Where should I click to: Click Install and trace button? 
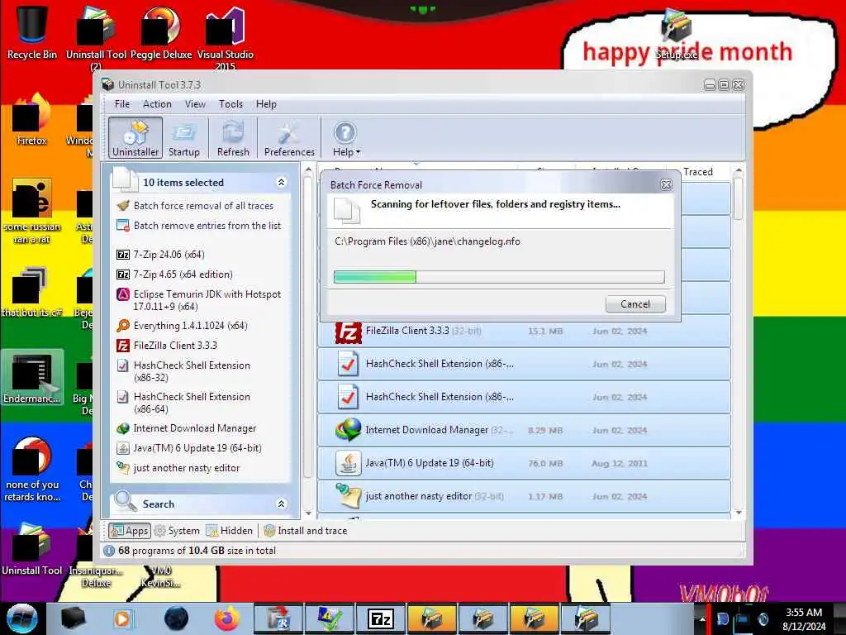point(306,531)
